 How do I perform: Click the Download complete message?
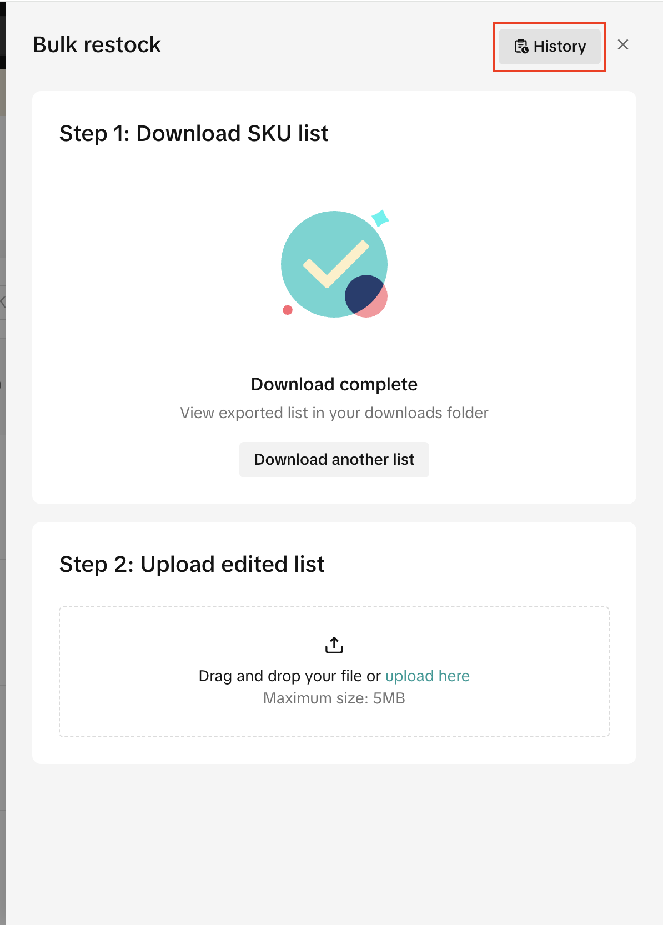[x=334, y=384]
